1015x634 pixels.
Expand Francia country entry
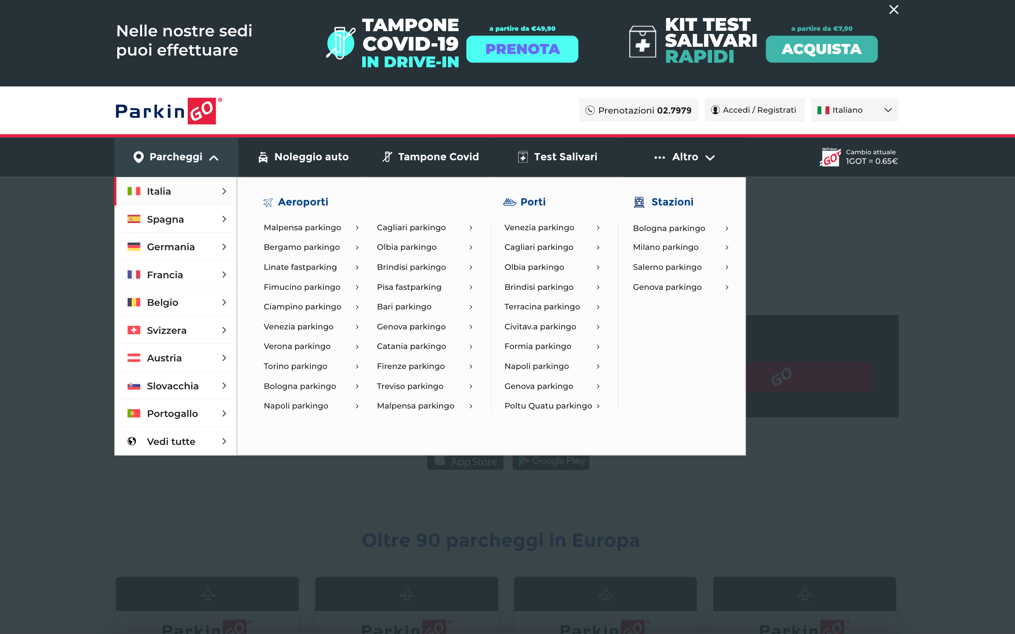coord(176,275)
